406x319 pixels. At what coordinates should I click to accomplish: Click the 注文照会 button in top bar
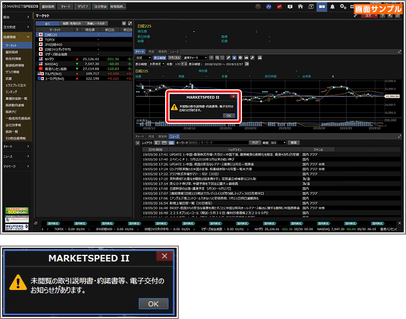100,7
